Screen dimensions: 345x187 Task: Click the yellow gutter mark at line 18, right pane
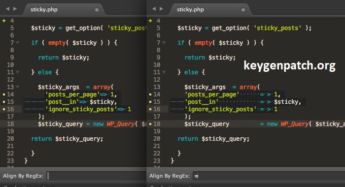point(150,124)
